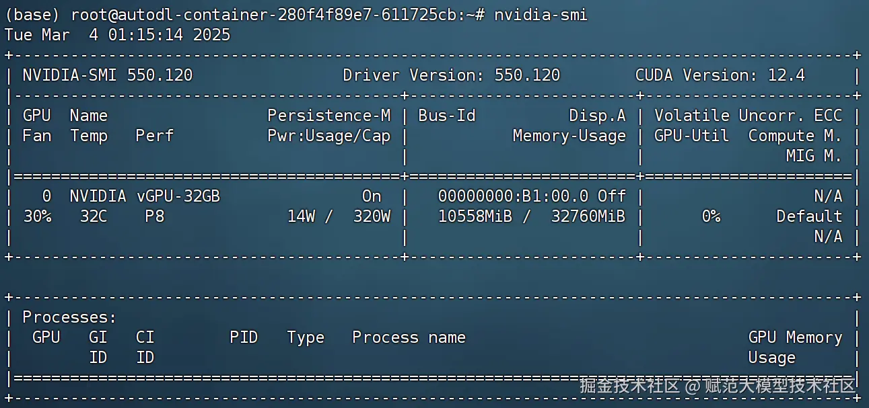The height and width of the screenshot is (408, 869).
Task: Click the NVIDIA vGPU-32GB name
Action: [145, 196]
